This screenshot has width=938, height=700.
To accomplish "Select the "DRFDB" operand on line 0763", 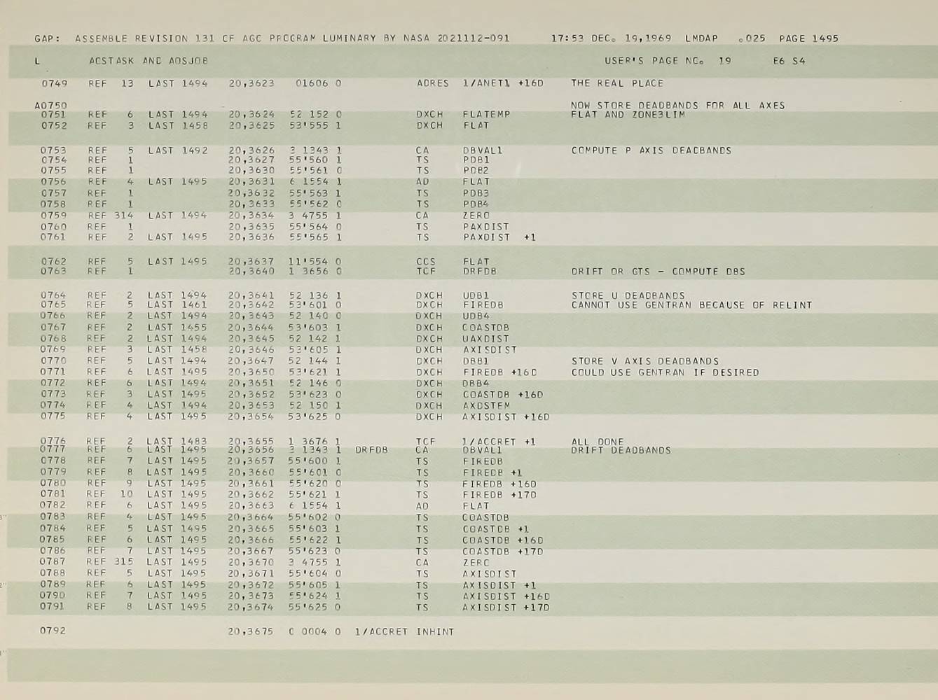I will [479, 272].
